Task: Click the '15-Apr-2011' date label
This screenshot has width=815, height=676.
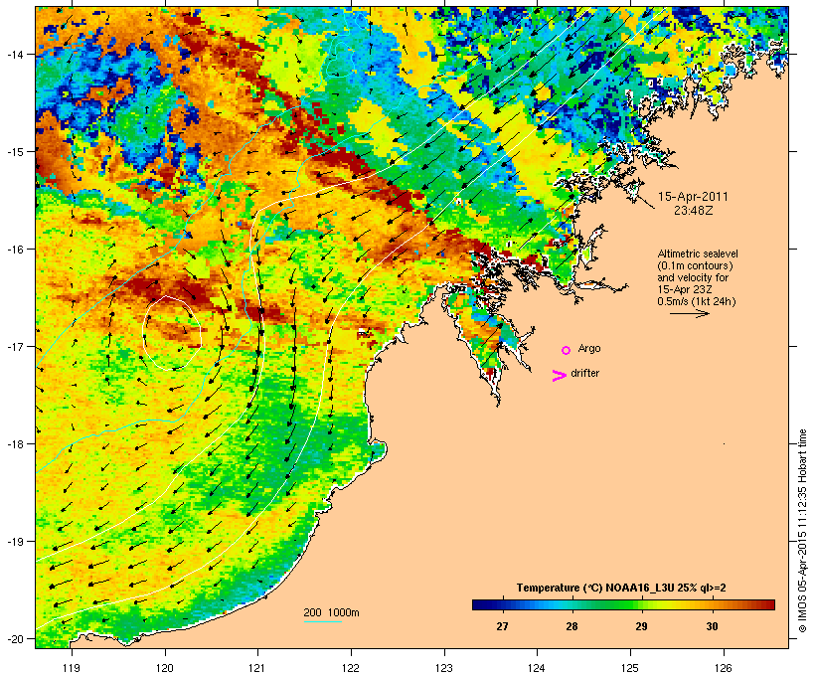Action: point(693,197)
